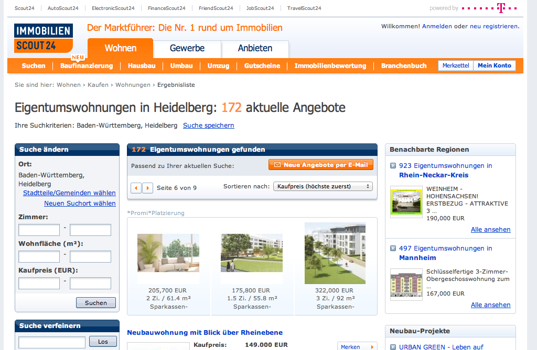Viewport: 537px width, 350px height.
Task: Open 923 Eigentumswohnungen in Rhein-Neckar-Kreis link
Action: coord(446,170)
